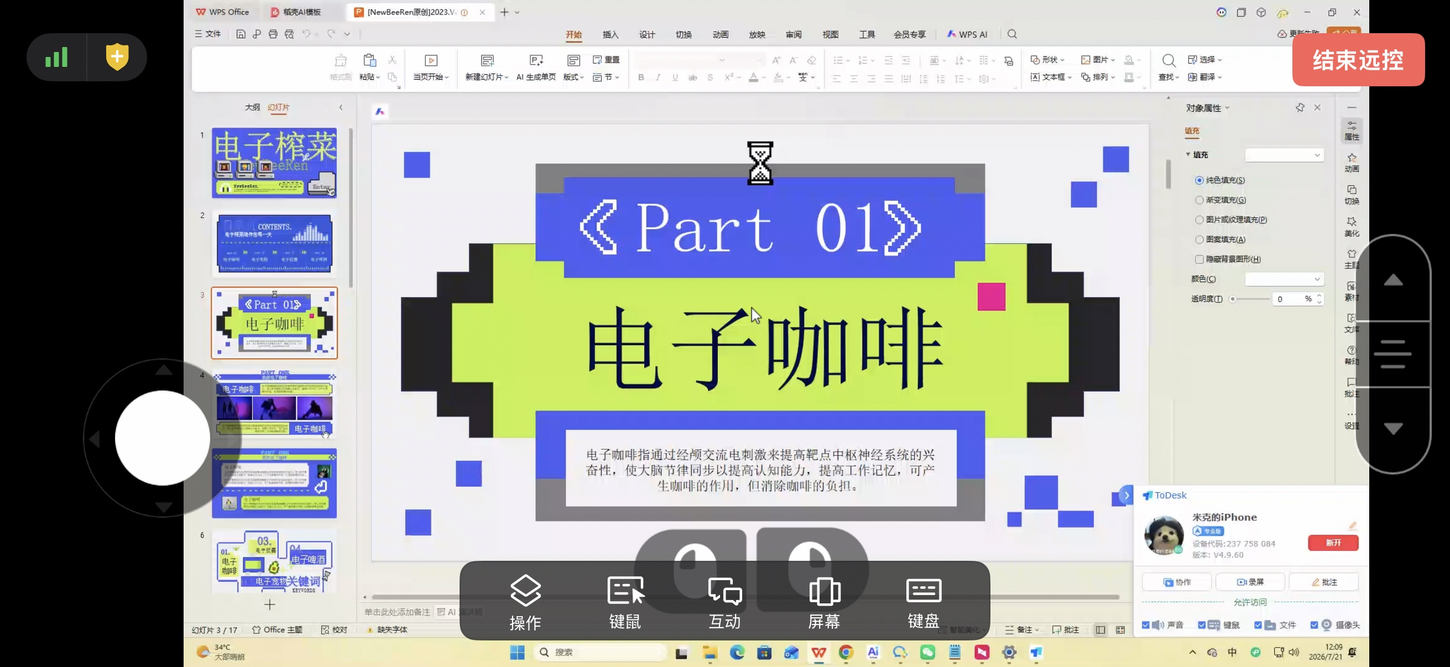Click AI 生成单页 icon

point(536,60)
